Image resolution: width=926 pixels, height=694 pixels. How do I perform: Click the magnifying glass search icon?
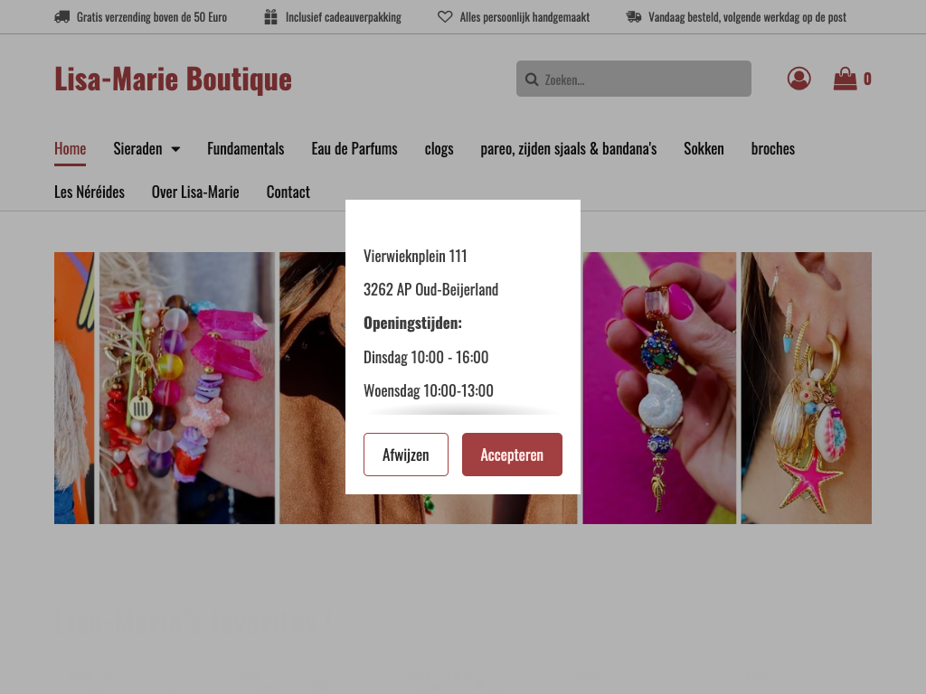point(532,80)
